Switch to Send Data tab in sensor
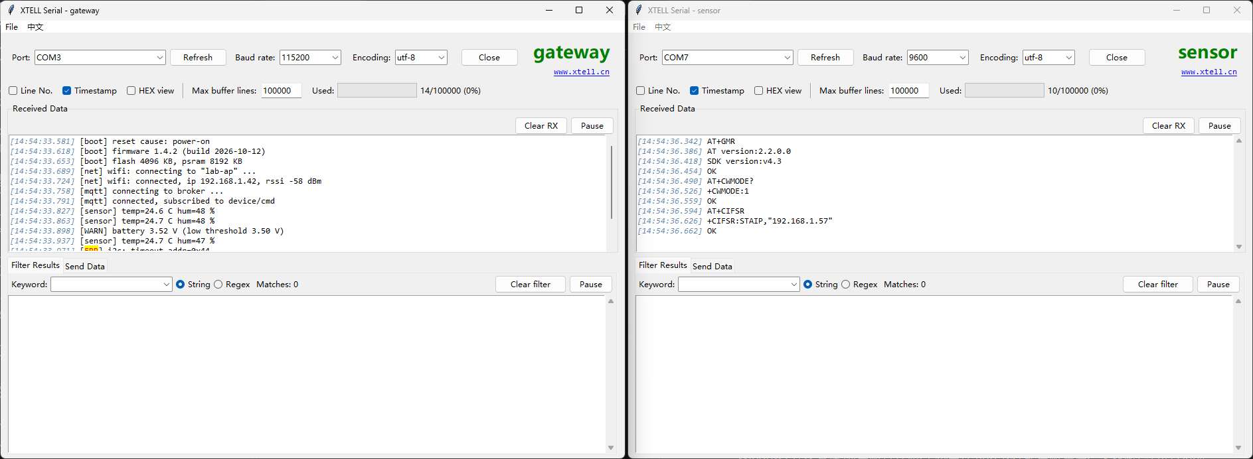The height and width of the screenshot is (459, 1253). click(712, 266)
